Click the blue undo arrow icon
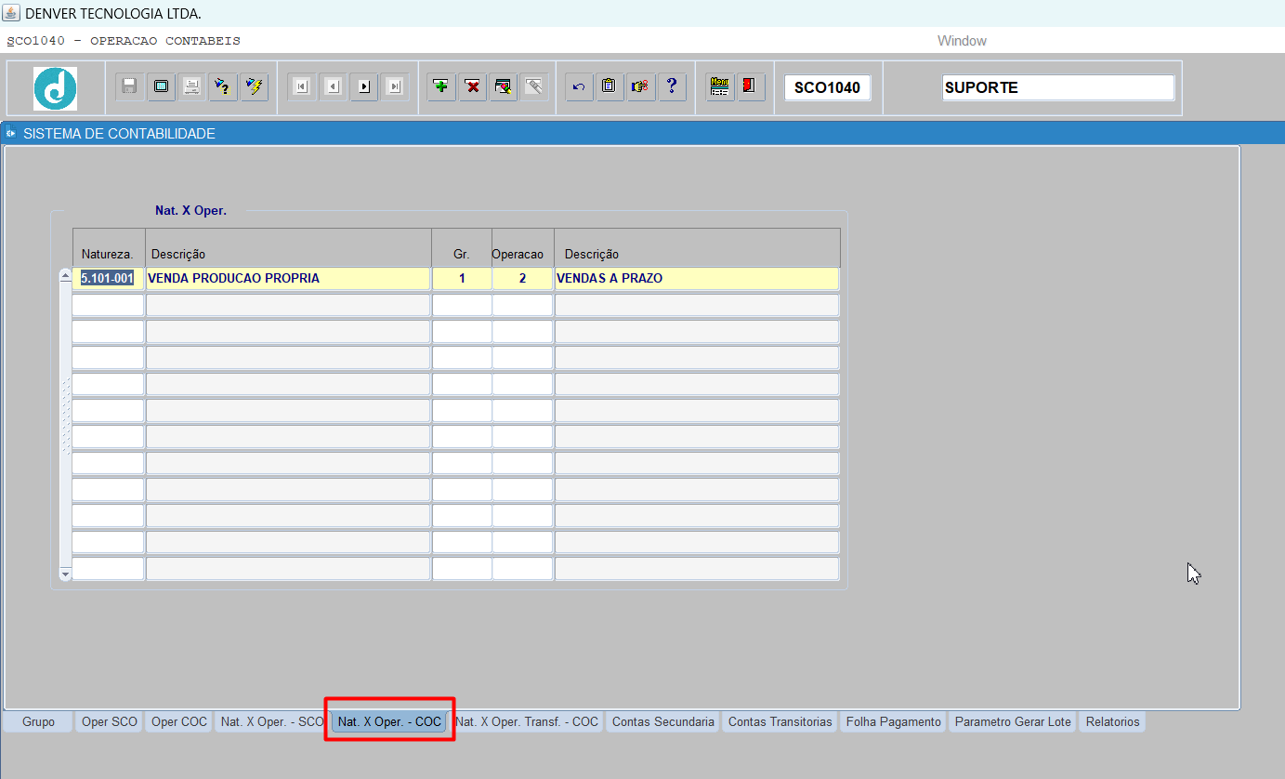The width and height of the screenshot is (1285, 779). pyautogui.click(x=579, y=86)
